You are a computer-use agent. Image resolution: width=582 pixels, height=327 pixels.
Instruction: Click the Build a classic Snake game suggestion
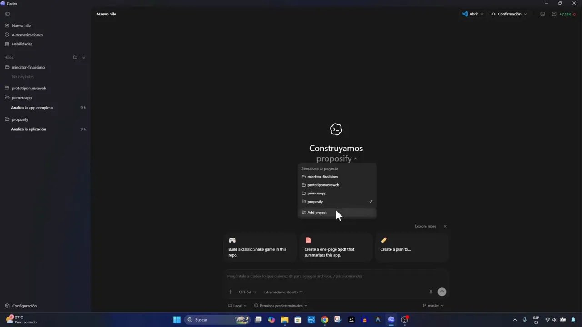click(x=260, y=248)
